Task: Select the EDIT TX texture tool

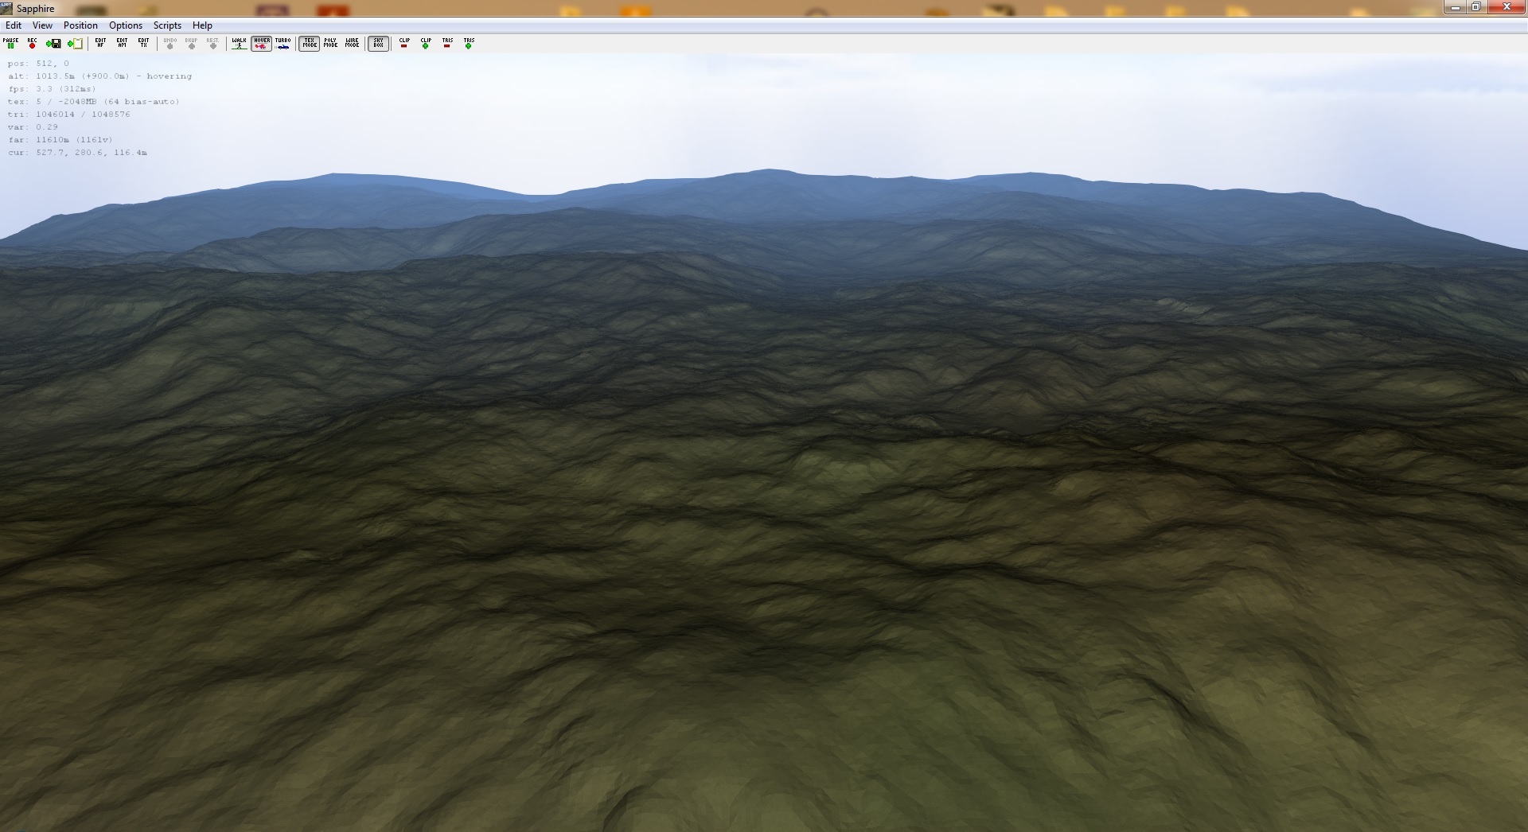Action: [143, 43]
